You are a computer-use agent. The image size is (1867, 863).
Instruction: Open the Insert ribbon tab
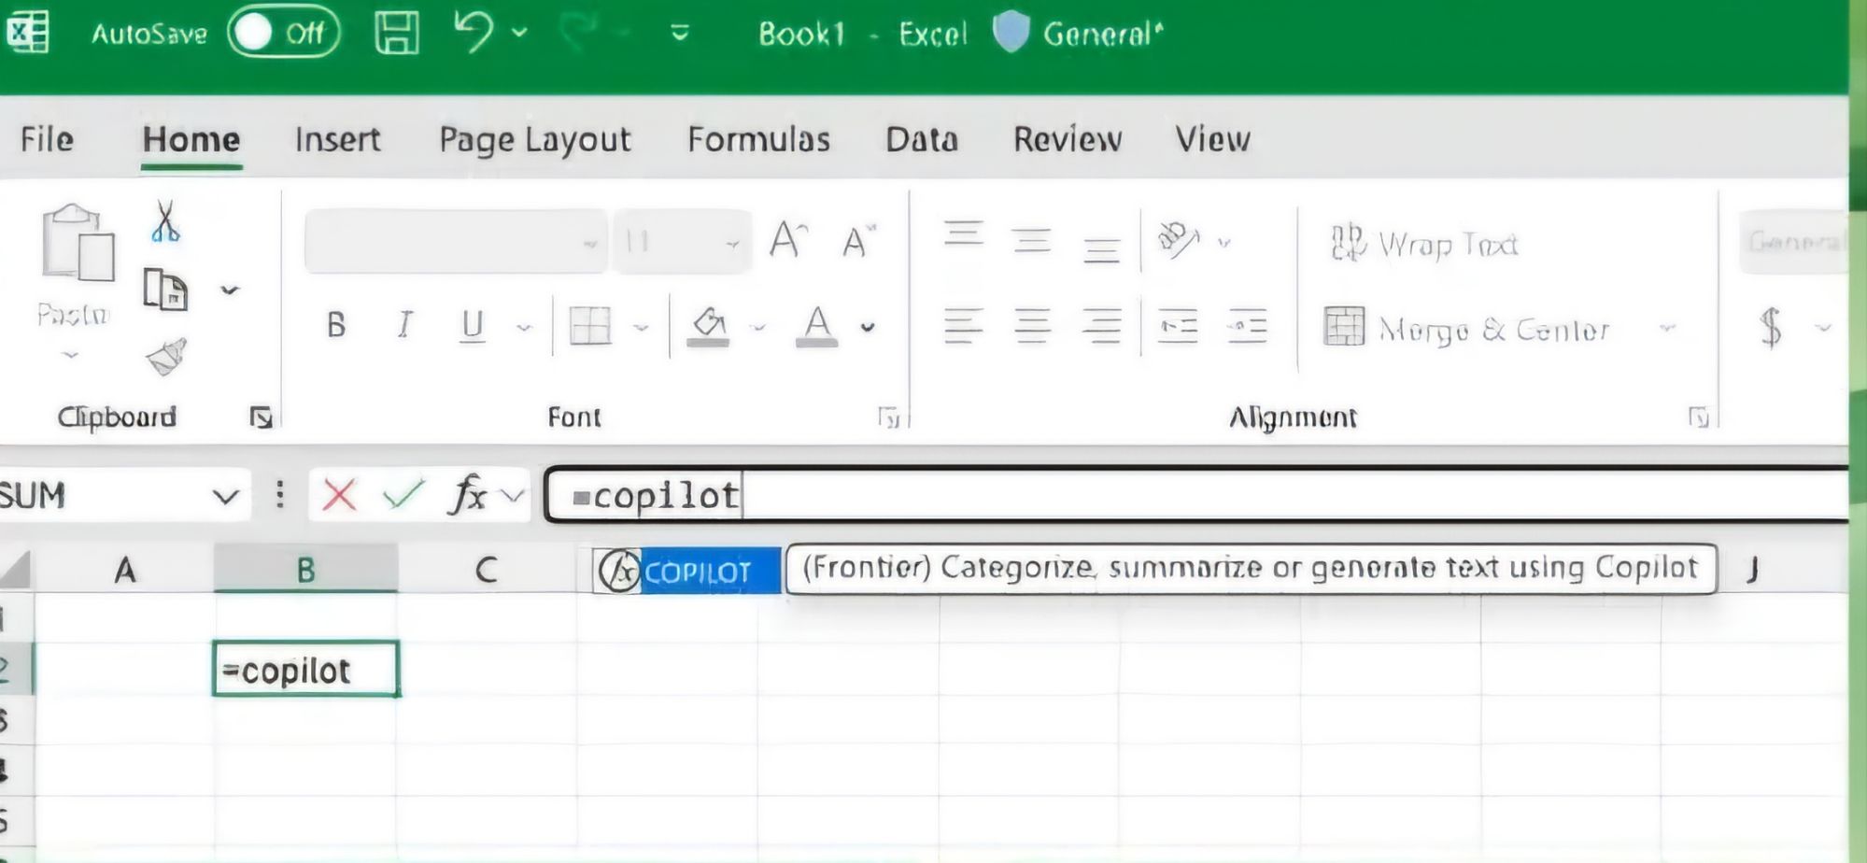click(x=337, y=139)
